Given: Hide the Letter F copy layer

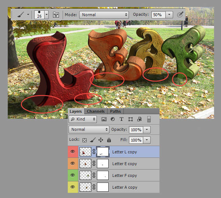Looking at the screenshot, I should [x=73, y=175].
